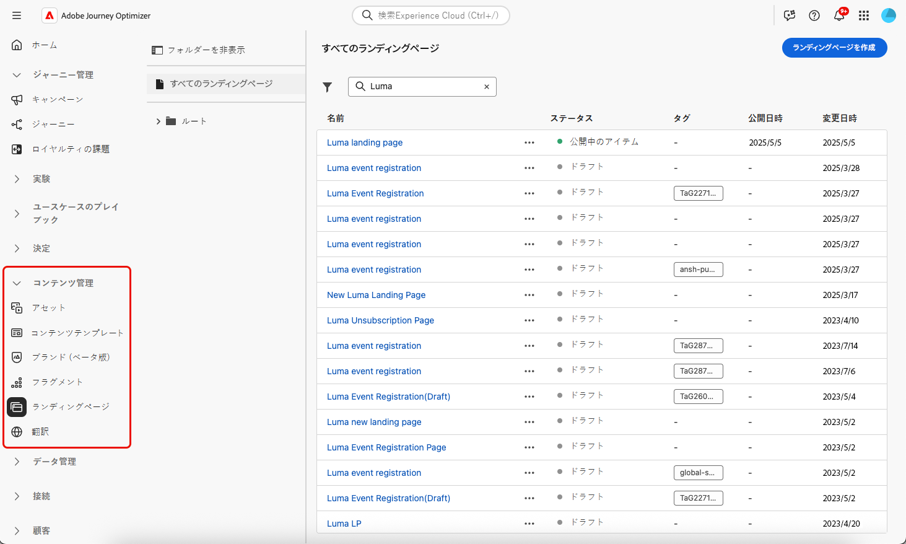
Task: Click the タグ column header
Action: 682,118
